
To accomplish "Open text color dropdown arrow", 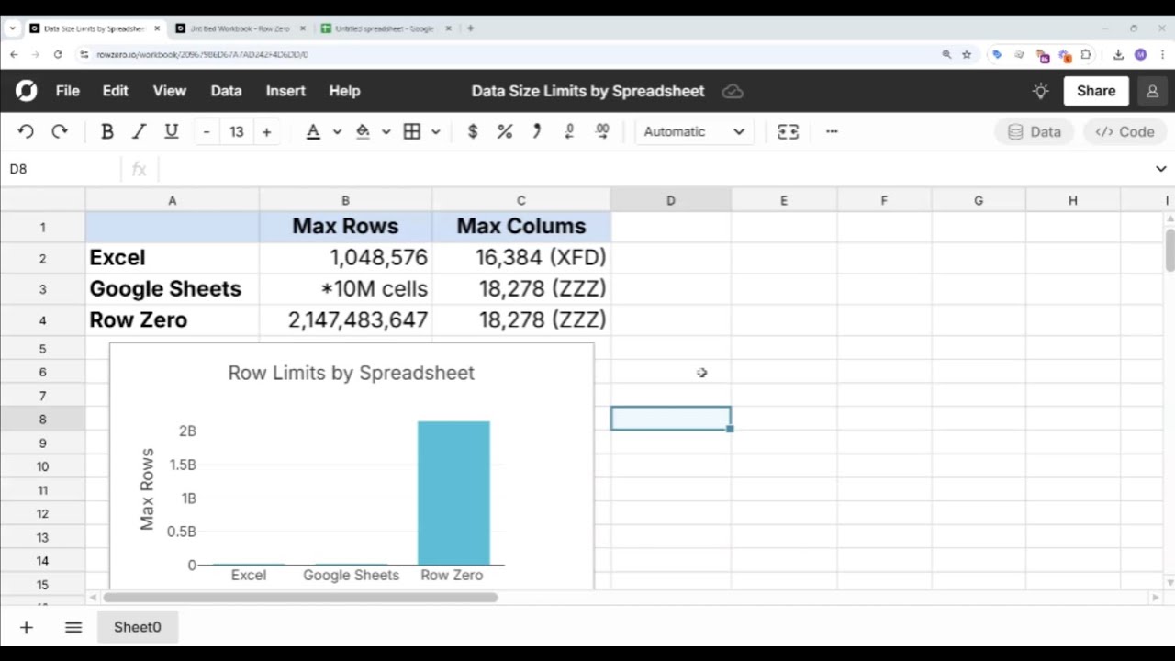I will click(337, 131).
